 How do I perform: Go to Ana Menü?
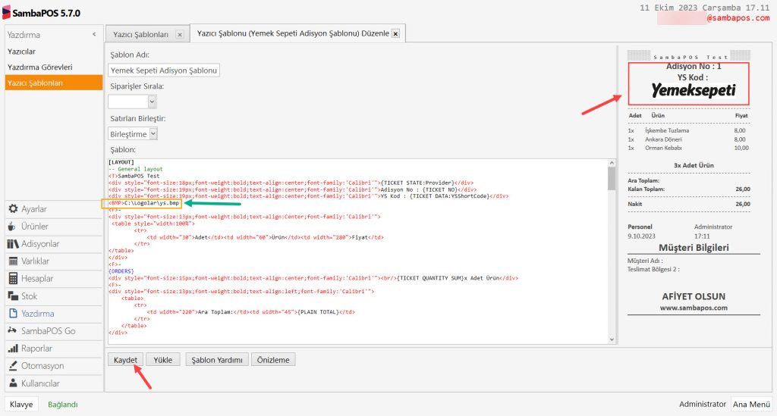[752, 404]
